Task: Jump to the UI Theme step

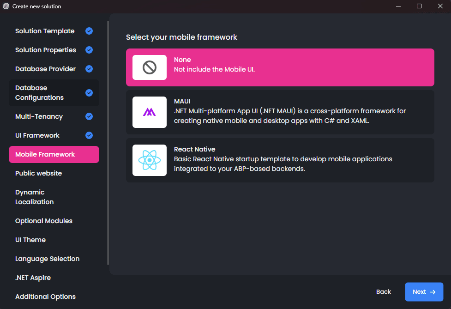Action: (x=30, y=239)
